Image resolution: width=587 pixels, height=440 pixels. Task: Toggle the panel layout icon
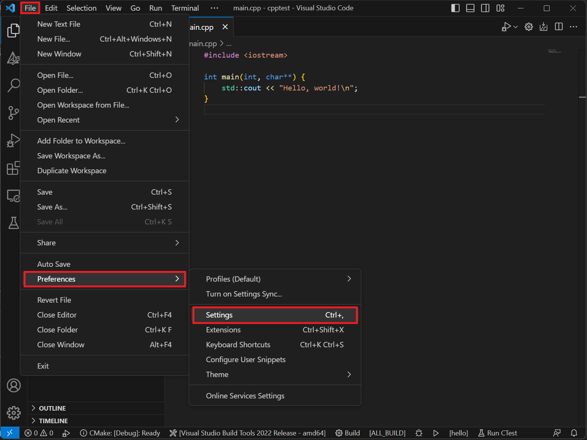coord(470,8)
